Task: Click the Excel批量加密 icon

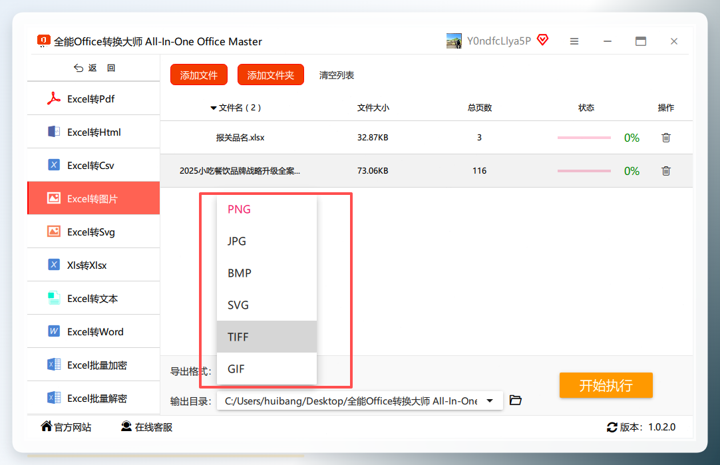Action: coord(54,365)
